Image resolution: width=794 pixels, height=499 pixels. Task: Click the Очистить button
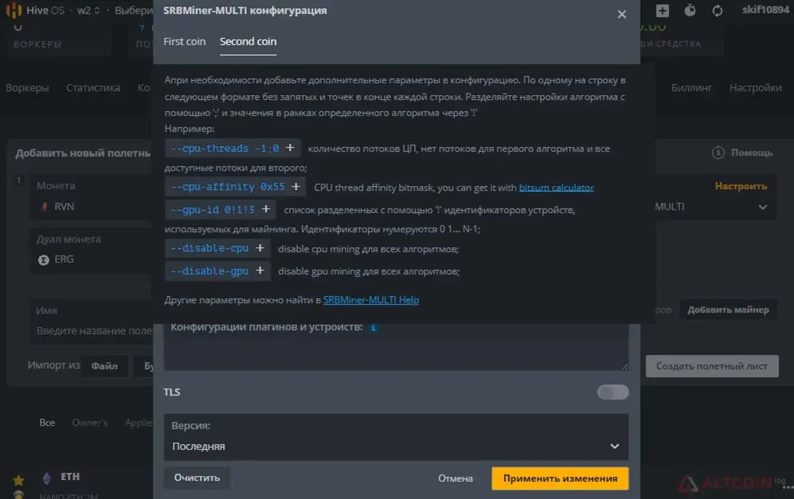coord(197,478)
